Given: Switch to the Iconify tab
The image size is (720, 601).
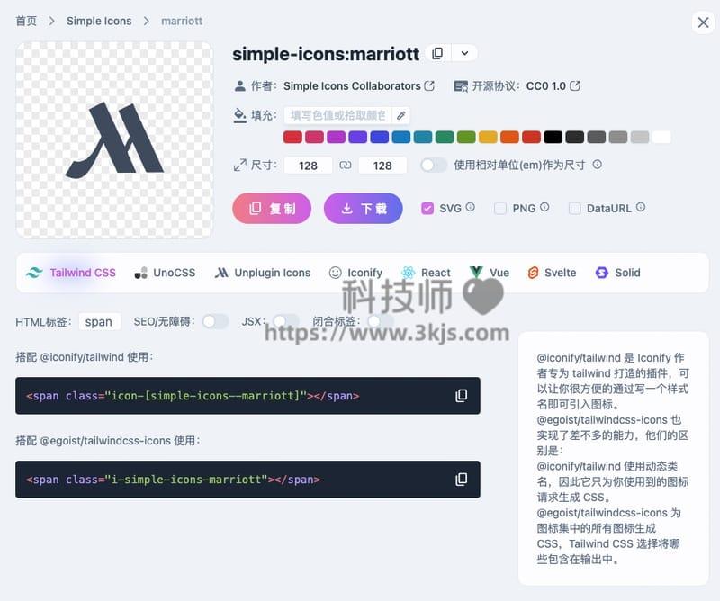Looking at the screenshot, I should point(355,273).
